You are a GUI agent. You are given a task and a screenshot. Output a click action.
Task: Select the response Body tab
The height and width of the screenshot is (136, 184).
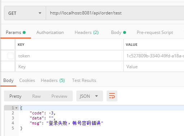8,80
